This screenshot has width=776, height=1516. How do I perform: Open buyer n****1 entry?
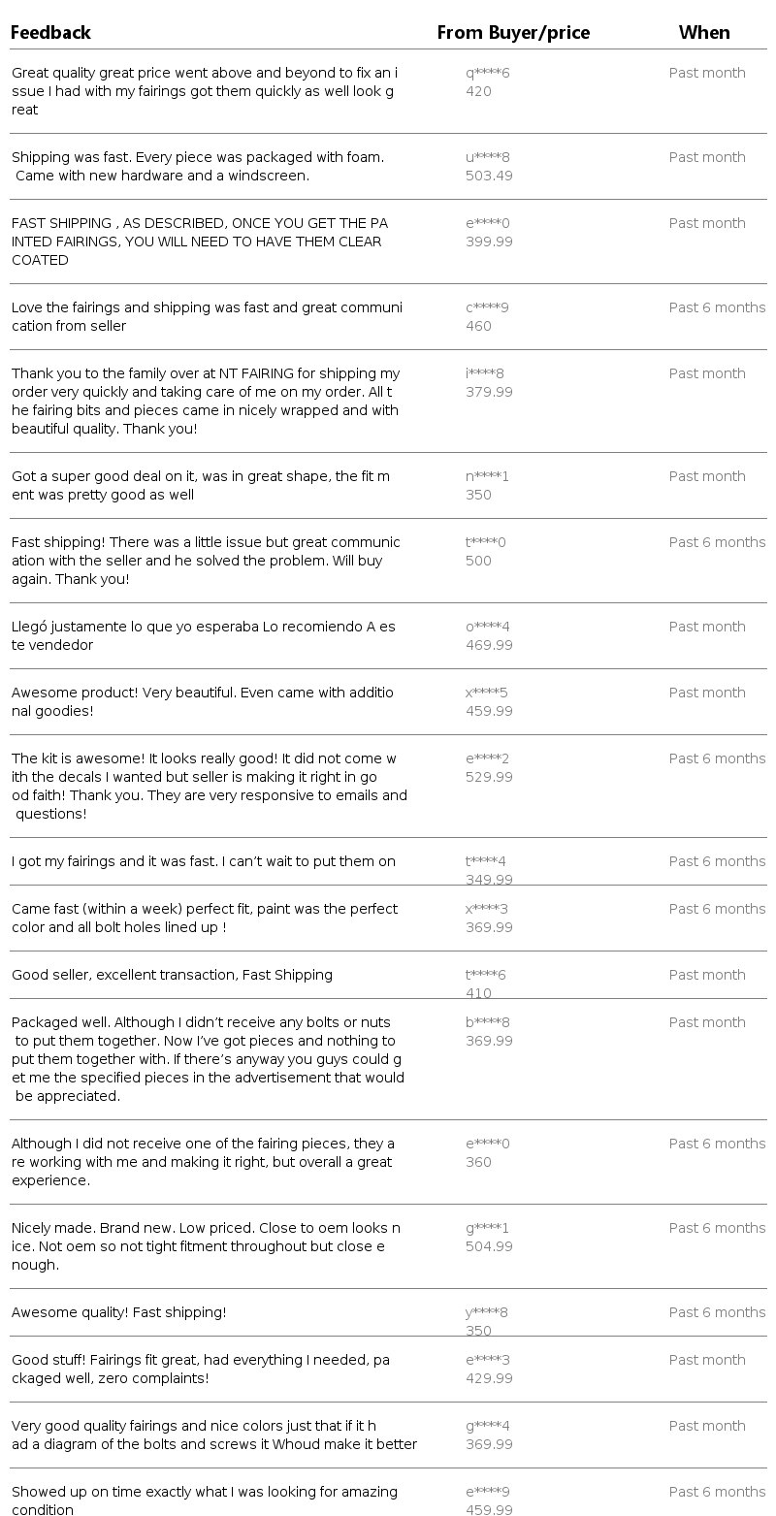487,477
